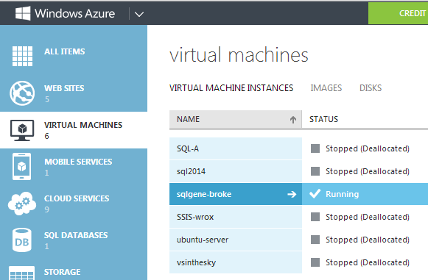This screenshot has height=280, width=428.
Task: Click the Web Sites count 5
Action: coord(47,99)
